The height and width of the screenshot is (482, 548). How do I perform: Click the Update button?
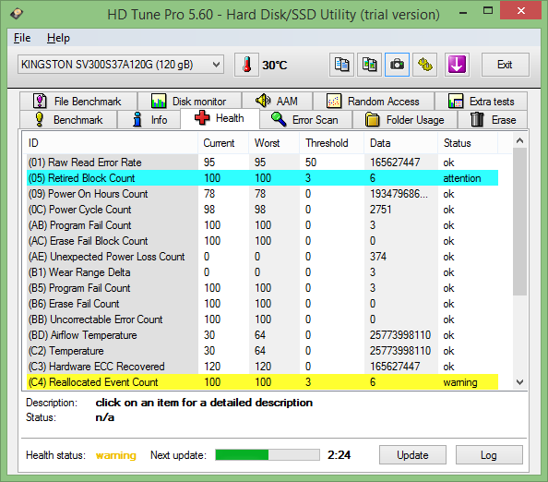pyautogui.click(x=412, y=454)
